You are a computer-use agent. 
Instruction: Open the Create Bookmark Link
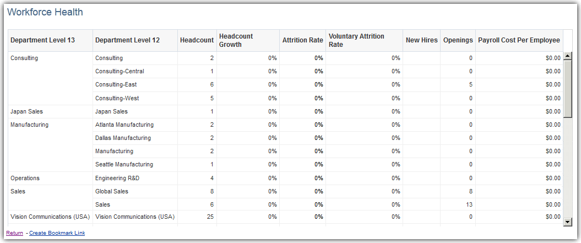(57, 233)
